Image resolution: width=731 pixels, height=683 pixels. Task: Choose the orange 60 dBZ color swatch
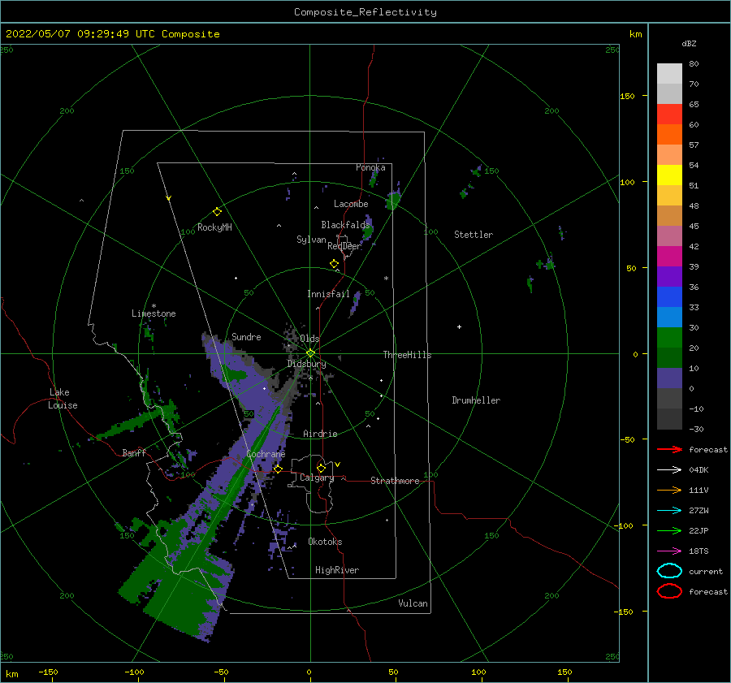pos(669,134)
